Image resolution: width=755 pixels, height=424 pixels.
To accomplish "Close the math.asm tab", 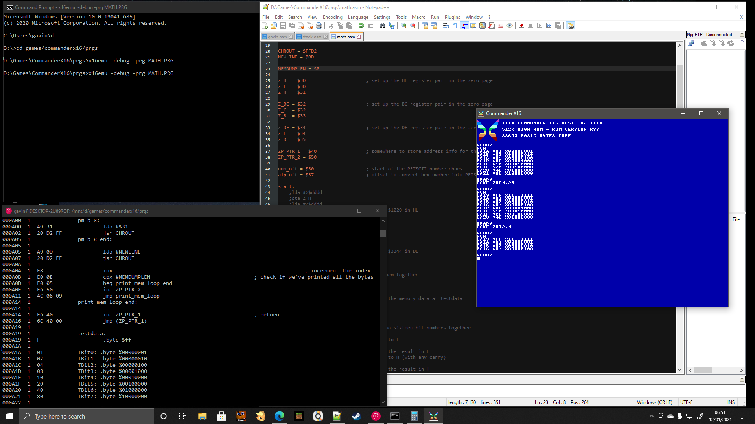I will click(359, 37).
